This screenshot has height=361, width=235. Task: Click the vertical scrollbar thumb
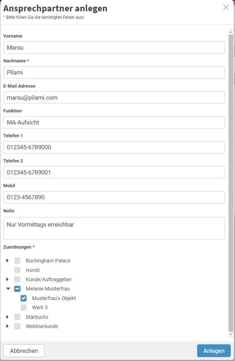[231, 183]
